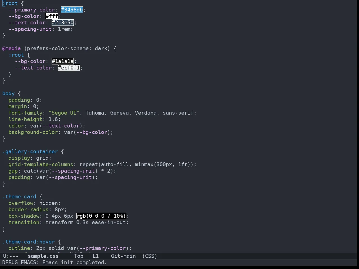
Task: Click --spacing-unit declaration name in :root
Action: (x=30, y=29)
